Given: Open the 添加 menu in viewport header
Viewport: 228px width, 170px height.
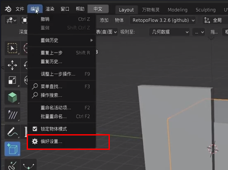Looking at the screenshot, I should (104, 20).
